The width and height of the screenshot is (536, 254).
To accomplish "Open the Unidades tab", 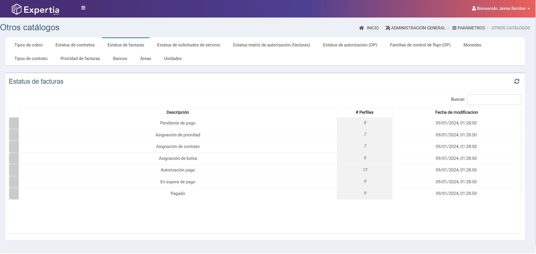I will [173, 59].
